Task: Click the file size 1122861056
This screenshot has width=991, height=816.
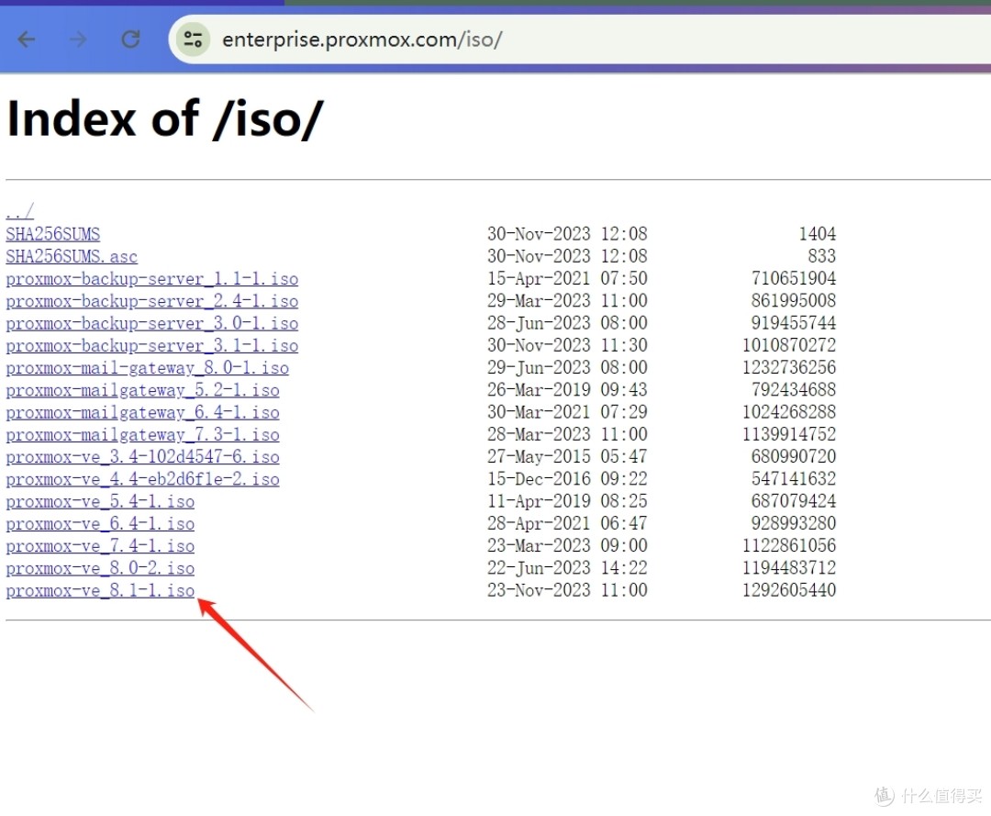Action: (x=789, y=545)
